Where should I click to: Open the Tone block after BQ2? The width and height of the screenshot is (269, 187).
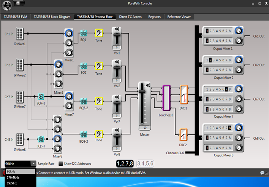99,66
